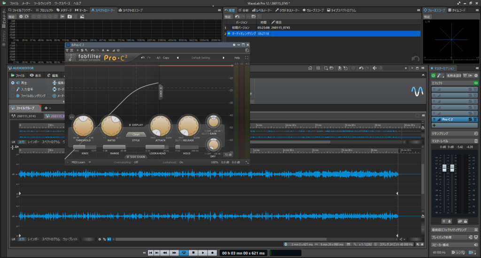The width and height of the screenshot is (481, 258).
Task: Select the 再生 radio button
Action: click(x=13, y=83)
